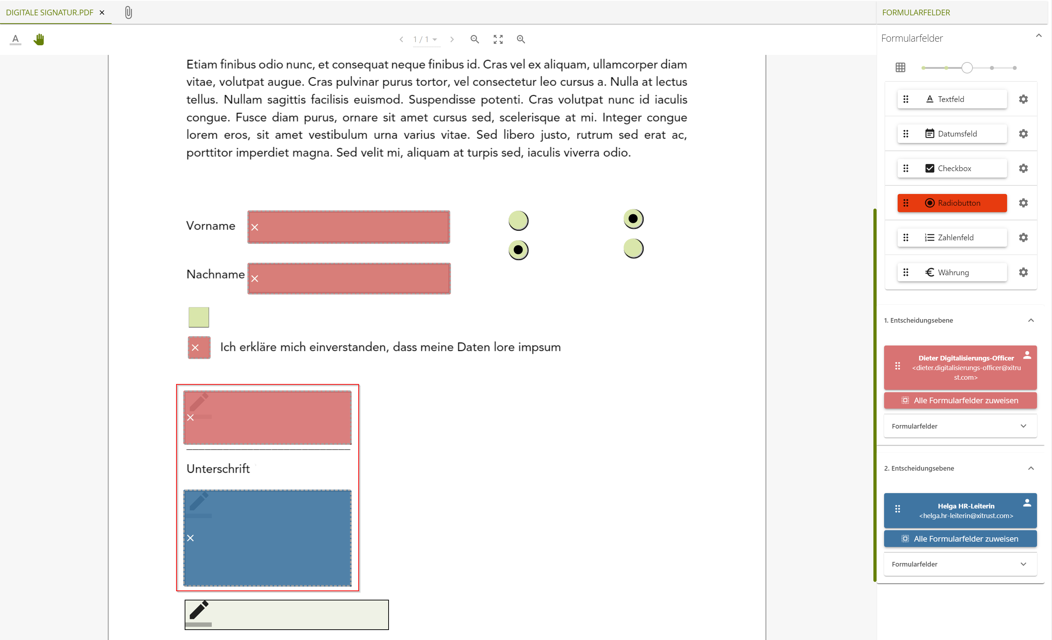Switch to the DIGITALE SIGNATUR.PDF tab

[50, 12]
